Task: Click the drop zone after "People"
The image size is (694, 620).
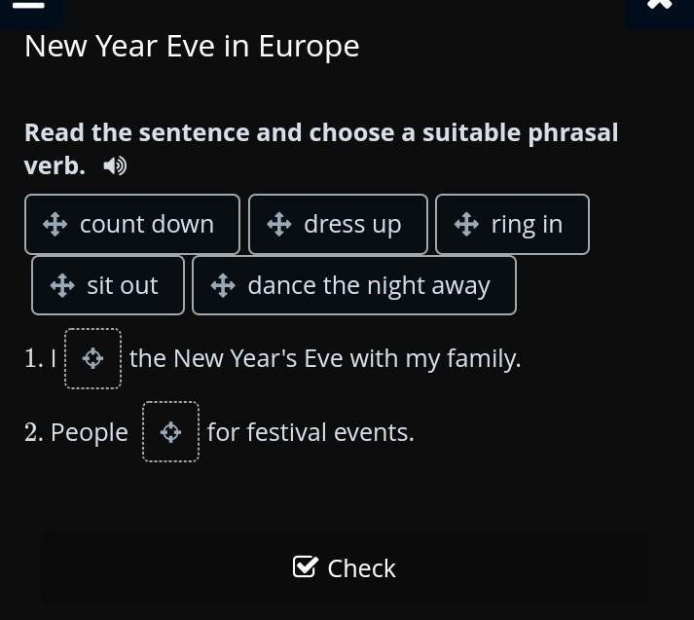Action: tap(170, 432)
